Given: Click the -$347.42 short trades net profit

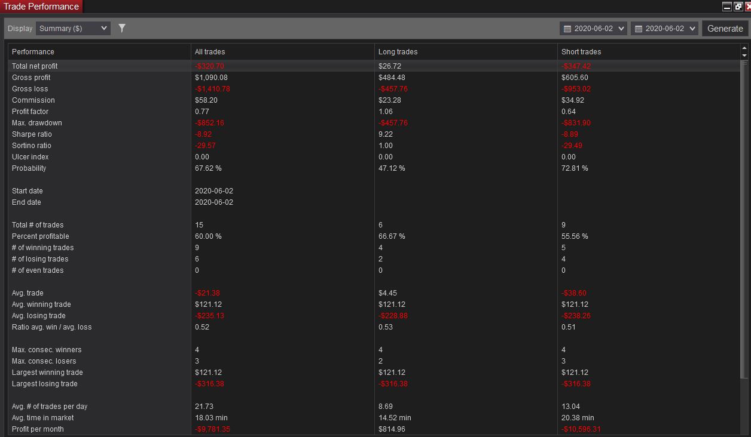Looking at the screenshot, I should [x=576, y=66].
